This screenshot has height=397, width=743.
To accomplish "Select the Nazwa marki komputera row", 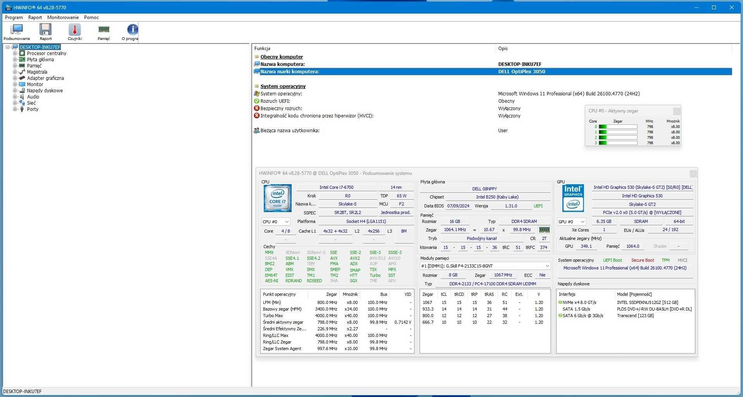I will pyautogui.click(x=492, y=72).
